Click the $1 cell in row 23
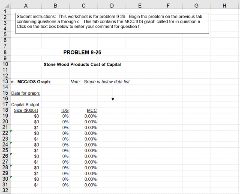240x194 pixels. [26, 139]
